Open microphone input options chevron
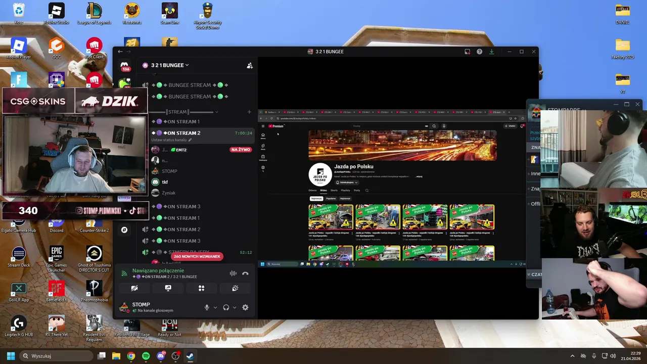The height and width of the screenshot is (364, 647). [215, 307]
